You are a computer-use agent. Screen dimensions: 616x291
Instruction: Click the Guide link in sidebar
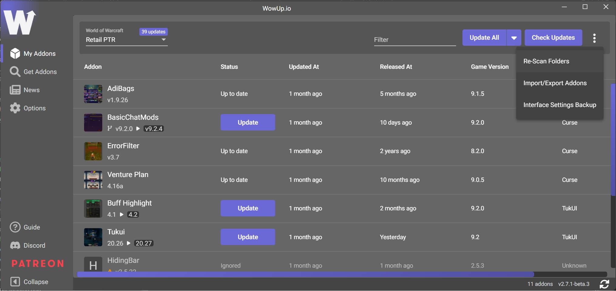click(x=32, y=227)
